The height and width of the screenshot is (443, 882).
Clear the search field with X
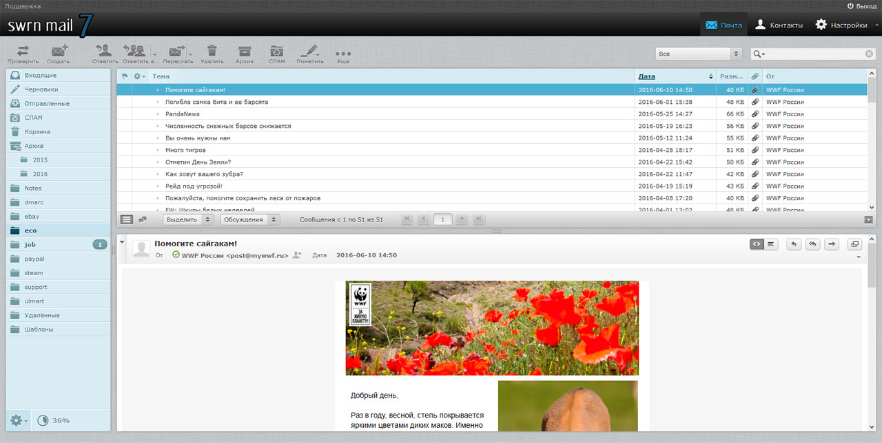869,54
